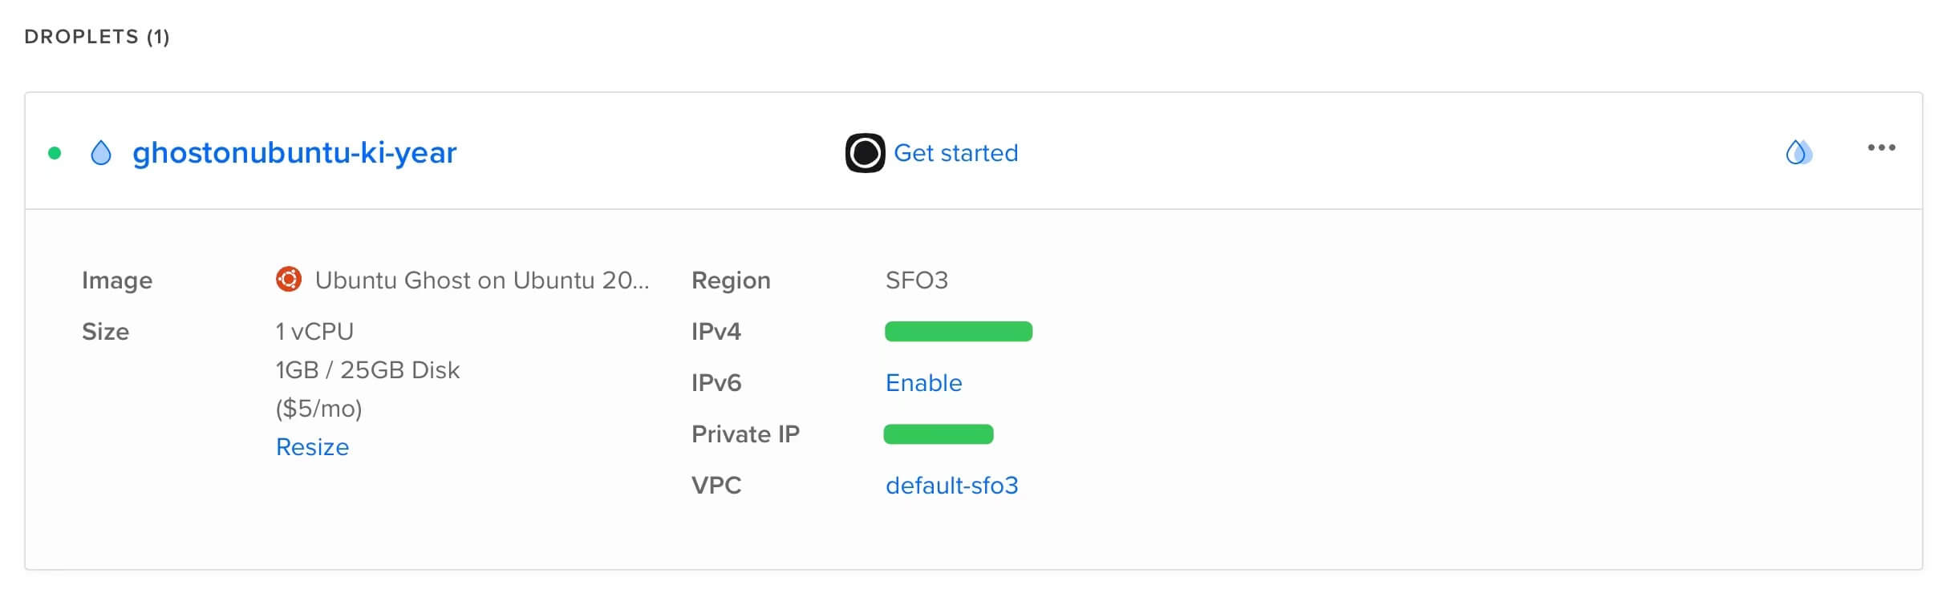This screenshot has width=1946, height=601.
Task: Click the ($5/mo) price text
Action: (x=318, y=409)
